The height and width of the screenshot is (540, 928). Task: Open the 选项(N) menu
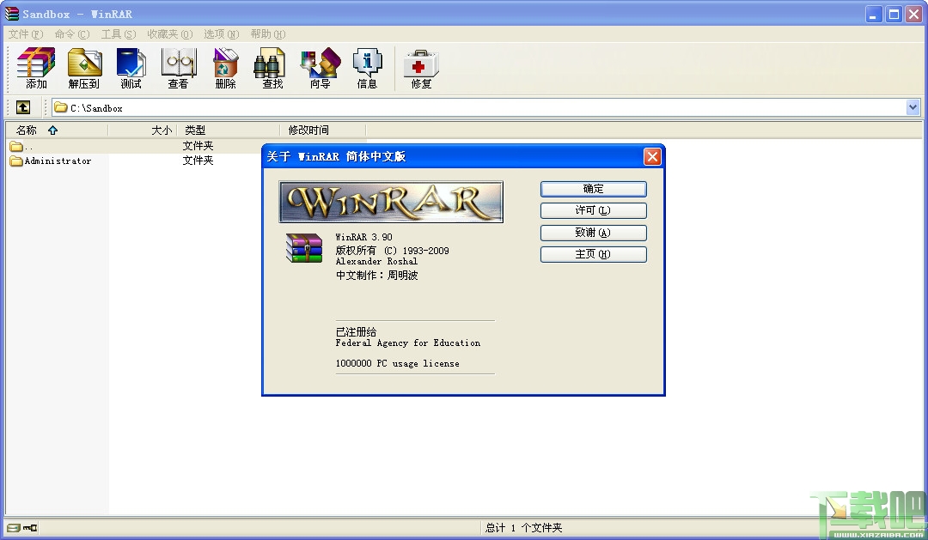point(222,34)
